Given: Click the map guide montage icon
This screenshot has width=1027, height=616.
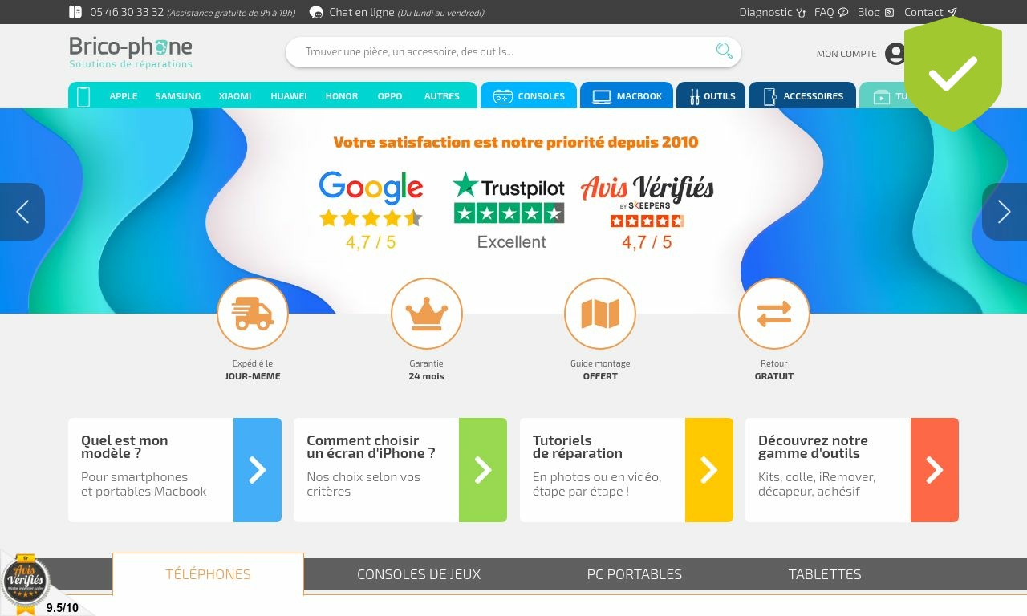Looking at the screenshot, I should (600, 314).
